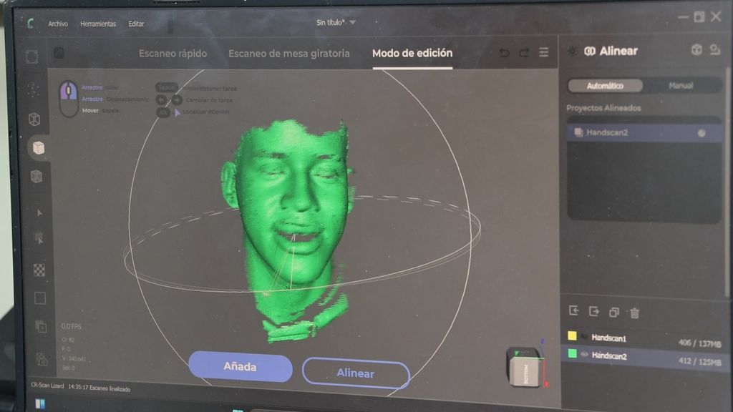Click the checkerboard texture icon

[x=39, y=270]
